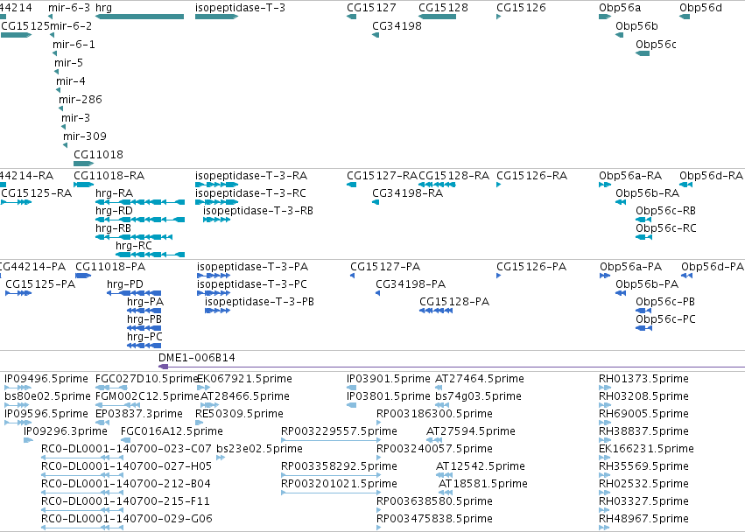The height and width of the screenshot is (532, 745).
Task: Click the CG15126-PA protein label
Action: pos(531,267)
